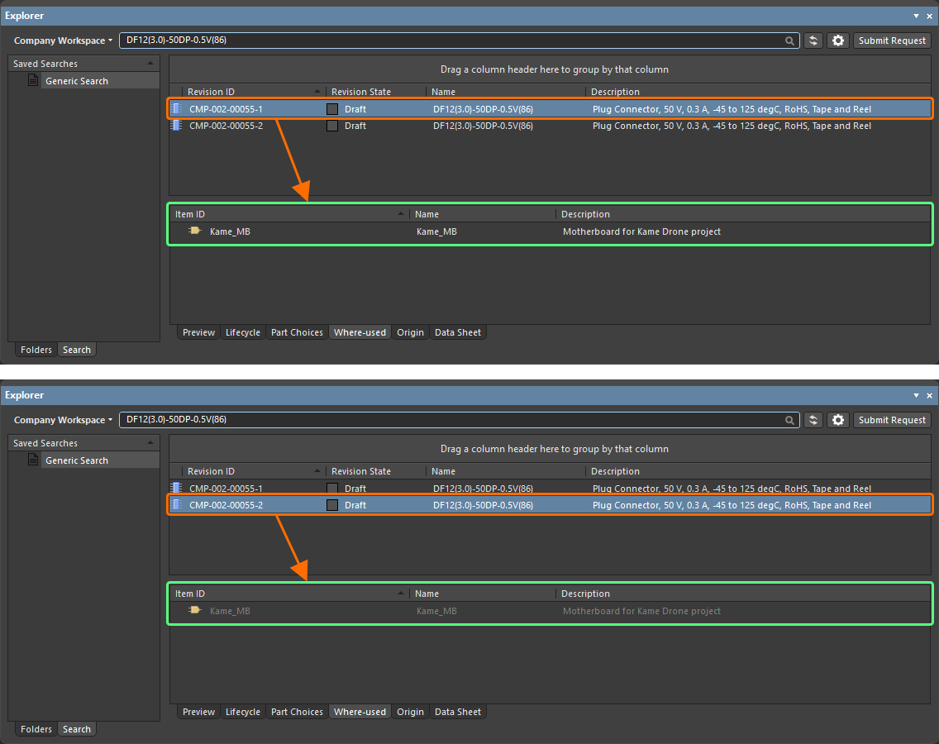The image size is (939, 744).
Task: Collapse the Saved Searches section in the lower panel
Action: [150, 443]
